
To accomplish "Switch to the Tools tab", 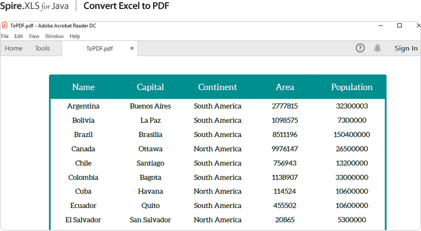I will [42, 48].
